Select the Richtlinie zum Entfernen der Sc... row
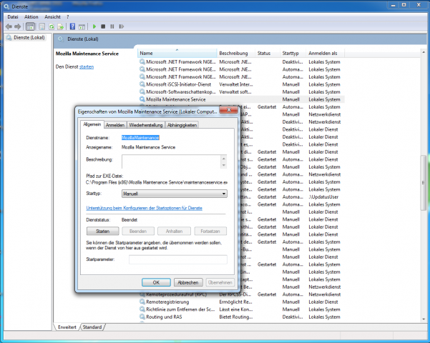The height and width of the screenshot is (343, 430). [241, 309]
